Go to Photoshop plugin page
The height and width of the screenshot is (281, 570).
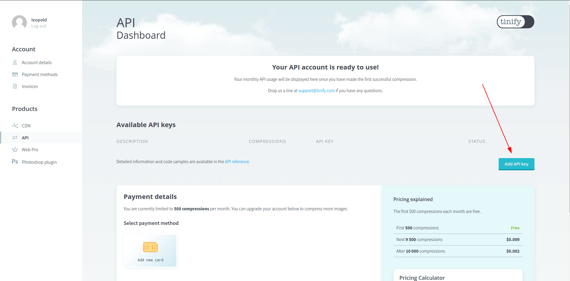click(39, 162)
